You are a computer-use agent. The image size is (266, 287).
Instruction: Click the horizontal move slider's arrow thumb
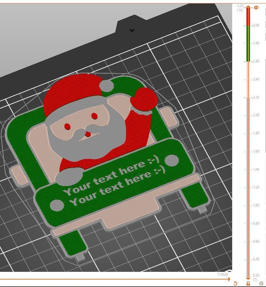tap(229, 279)
